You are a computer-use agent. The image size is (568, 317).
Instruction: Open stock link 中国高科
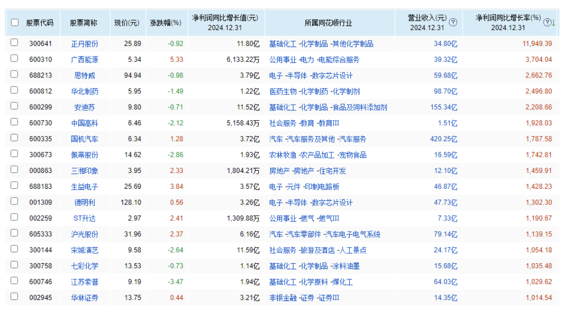(x=85, y=123)
